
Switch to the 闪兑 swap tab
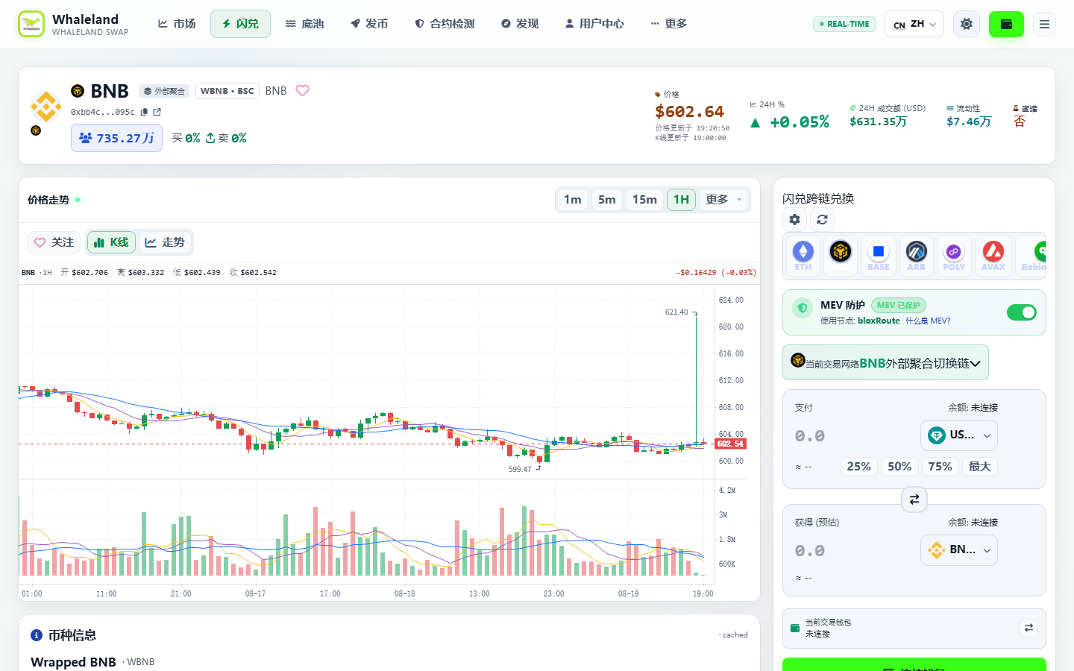click(x=240, y=24)
